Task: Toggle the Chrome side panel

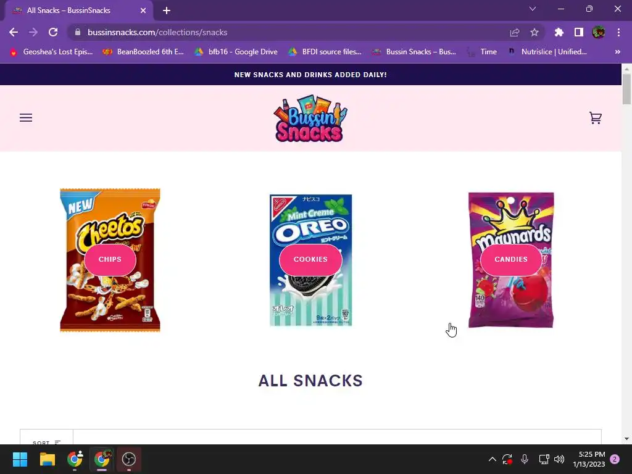Action: (578, 32)
